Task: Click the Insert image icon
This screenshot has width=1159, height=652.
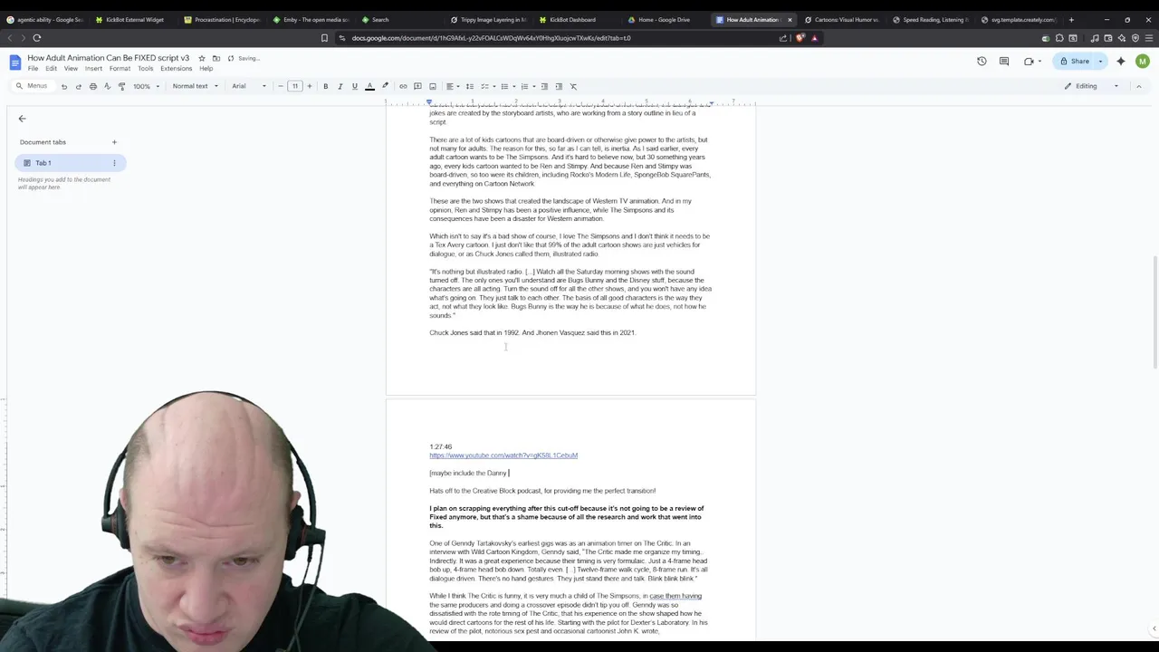Action: [x=432, y=86]
